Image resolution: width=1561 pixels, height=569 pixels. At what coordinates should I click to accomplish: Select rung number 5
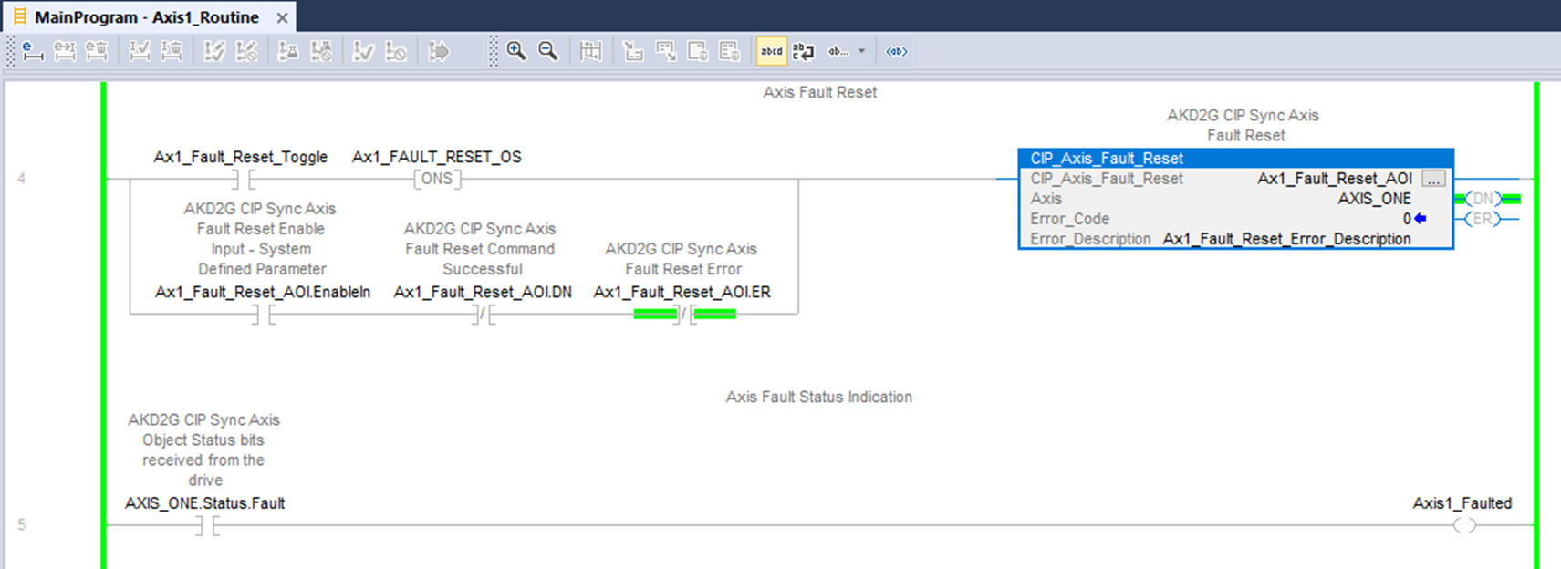tap(22, 525)
